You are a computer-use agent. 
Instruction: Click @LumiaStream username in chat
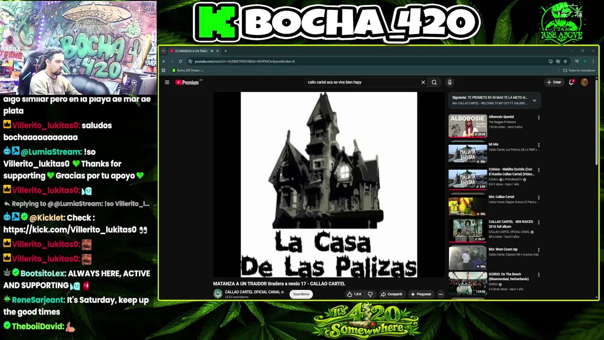[51, 152]
